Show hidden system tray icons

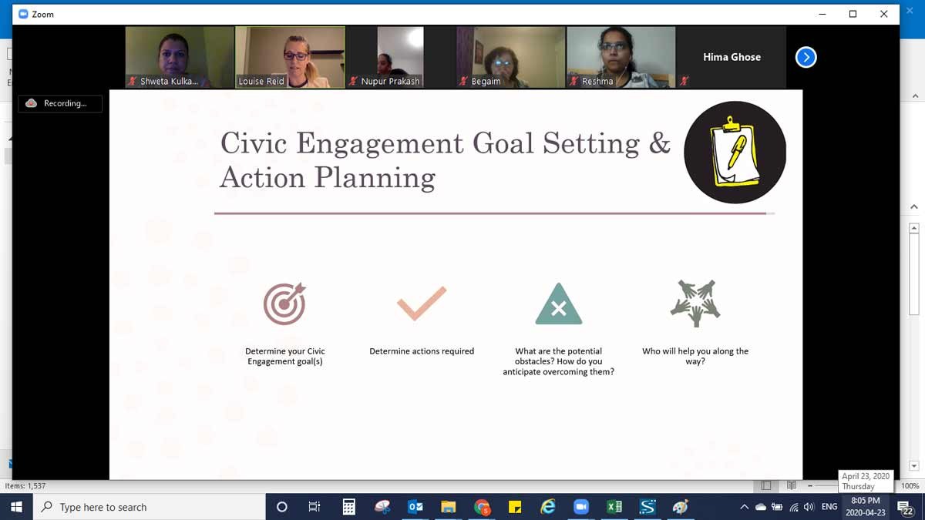click(744, 507)
